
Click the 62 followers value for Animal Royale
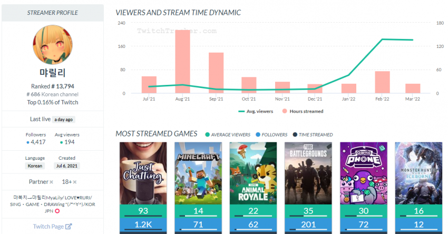tap(253, 225)
